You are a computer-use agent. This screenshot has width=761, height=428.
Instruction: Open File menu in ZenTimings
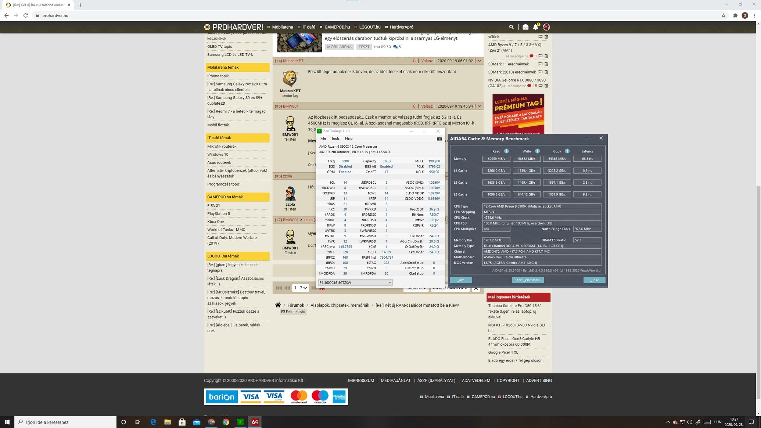click(x=323, y=139)
